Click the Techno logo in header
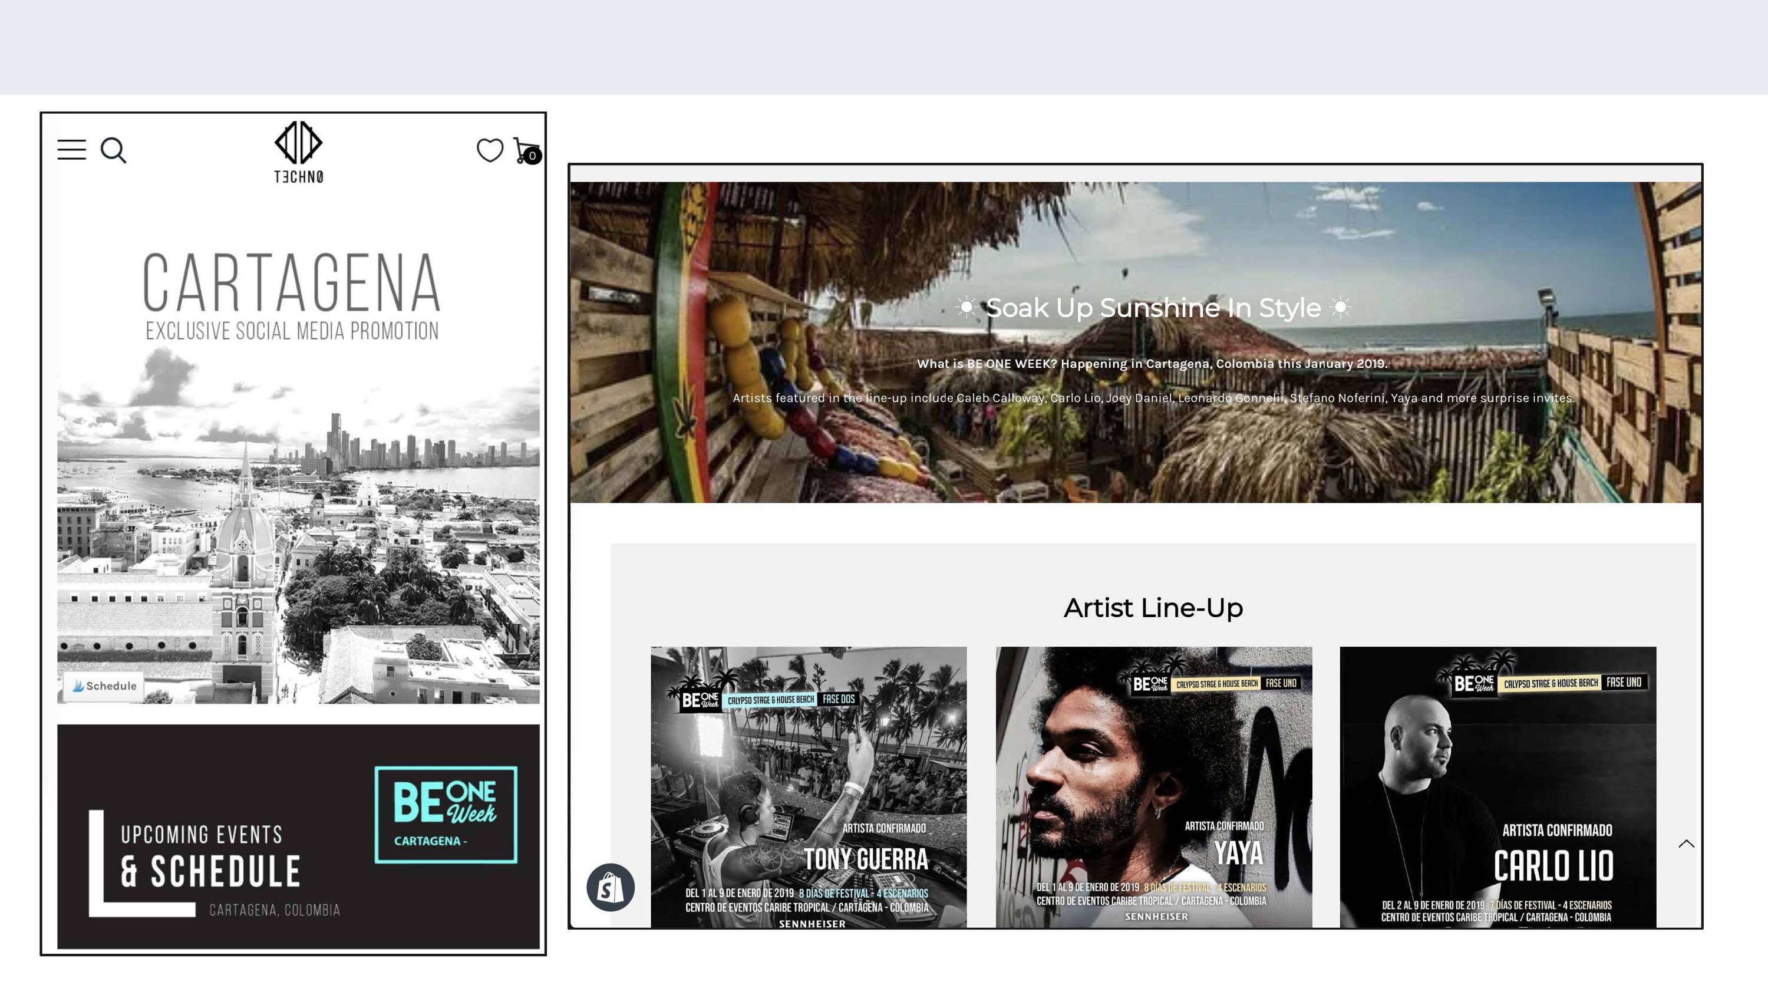The image size is (1768, 995). point(299,153)
